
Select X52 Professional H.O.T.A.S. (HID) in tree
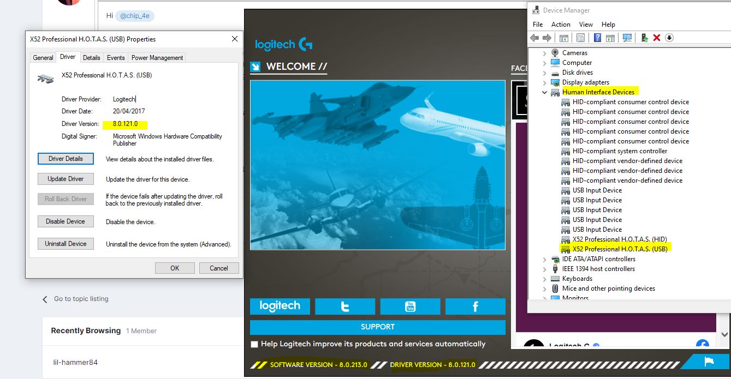tap(620, 239)
